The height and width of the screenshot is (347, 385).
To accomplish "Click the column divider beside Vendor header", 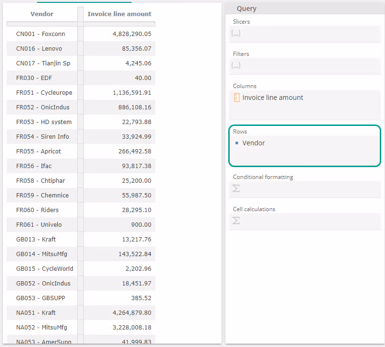I will coord(81,14).
